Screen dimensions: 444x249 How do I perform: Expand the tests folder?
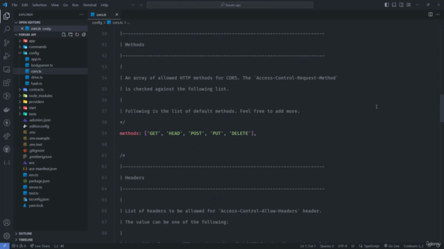click(x=20, y=114)
